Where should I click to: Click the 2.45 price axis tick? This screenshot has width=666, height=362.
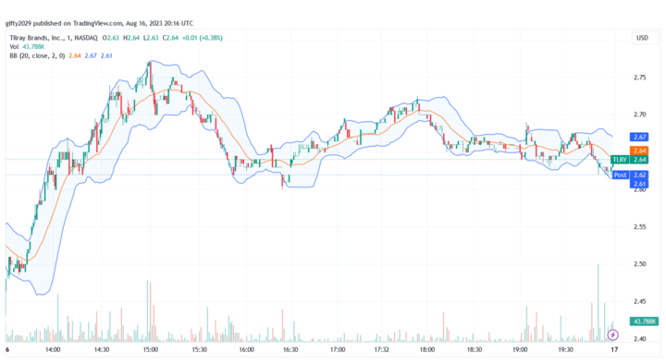tap(640, 301)
